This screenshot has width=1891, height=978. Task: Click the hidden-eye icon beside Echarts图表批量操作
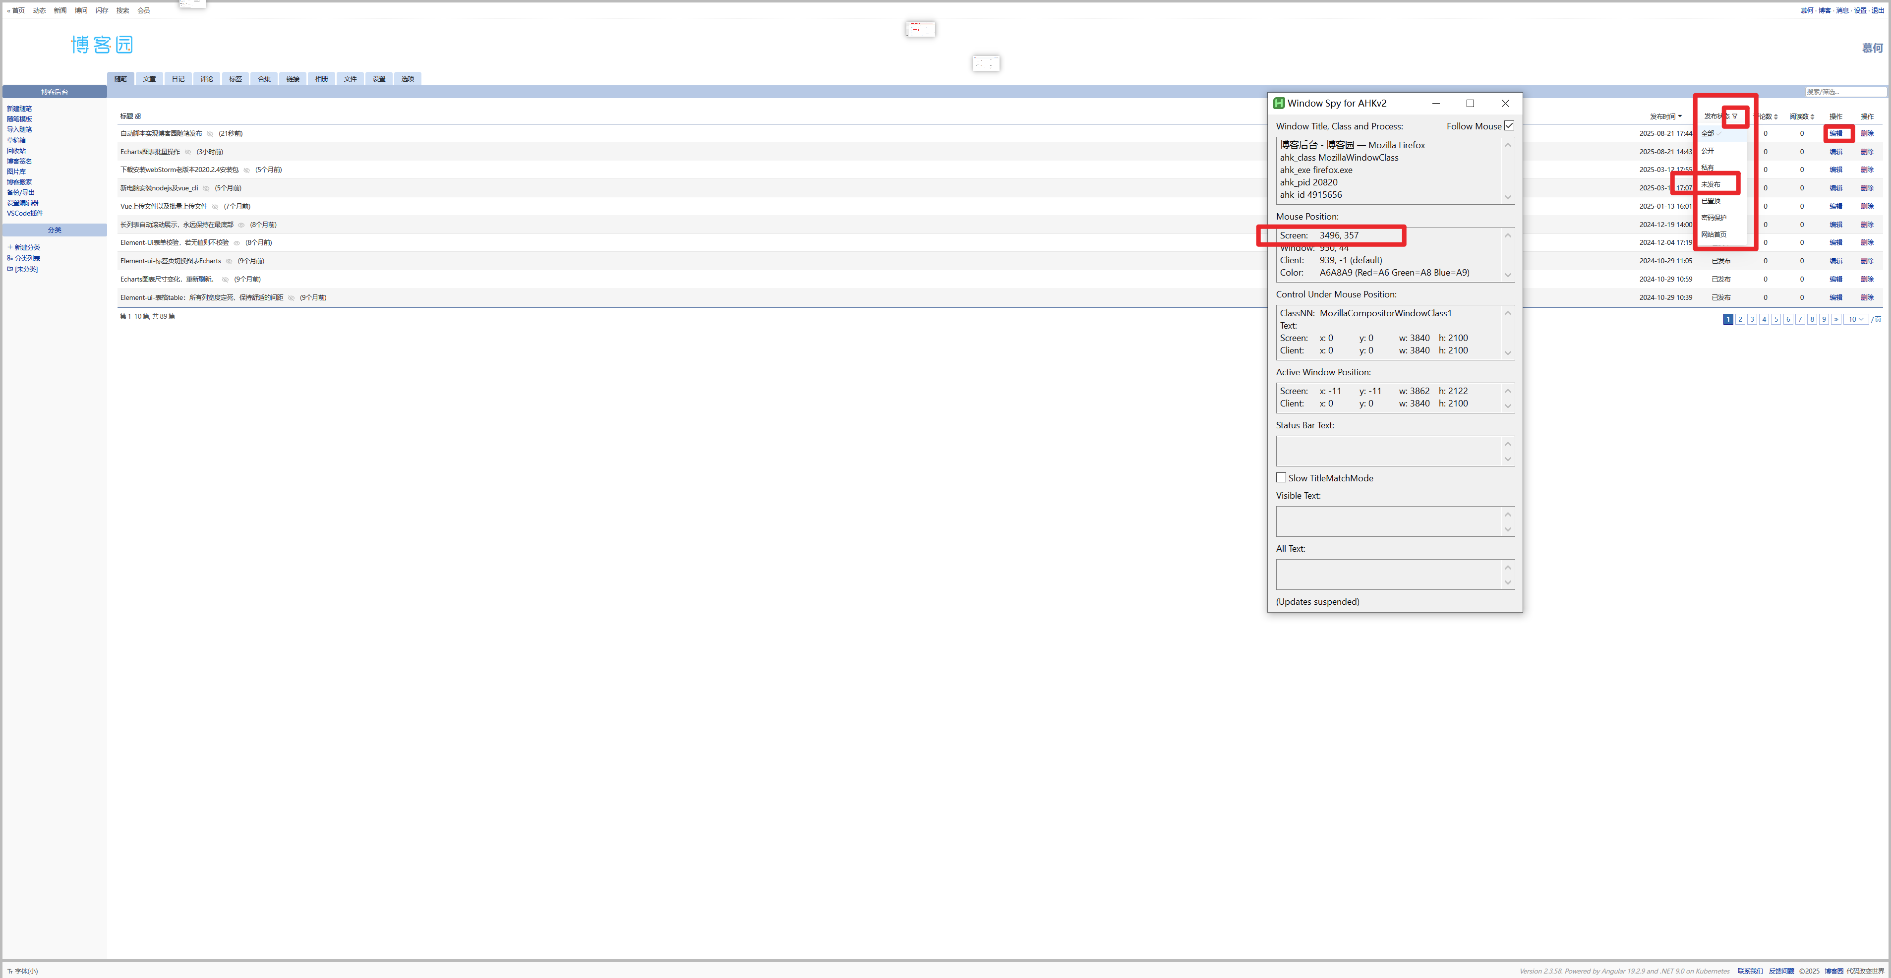coord(188,152)
